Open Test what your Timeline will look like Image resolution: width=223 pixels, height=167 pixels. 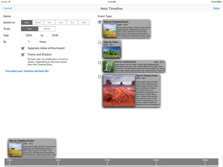[27, 71]
